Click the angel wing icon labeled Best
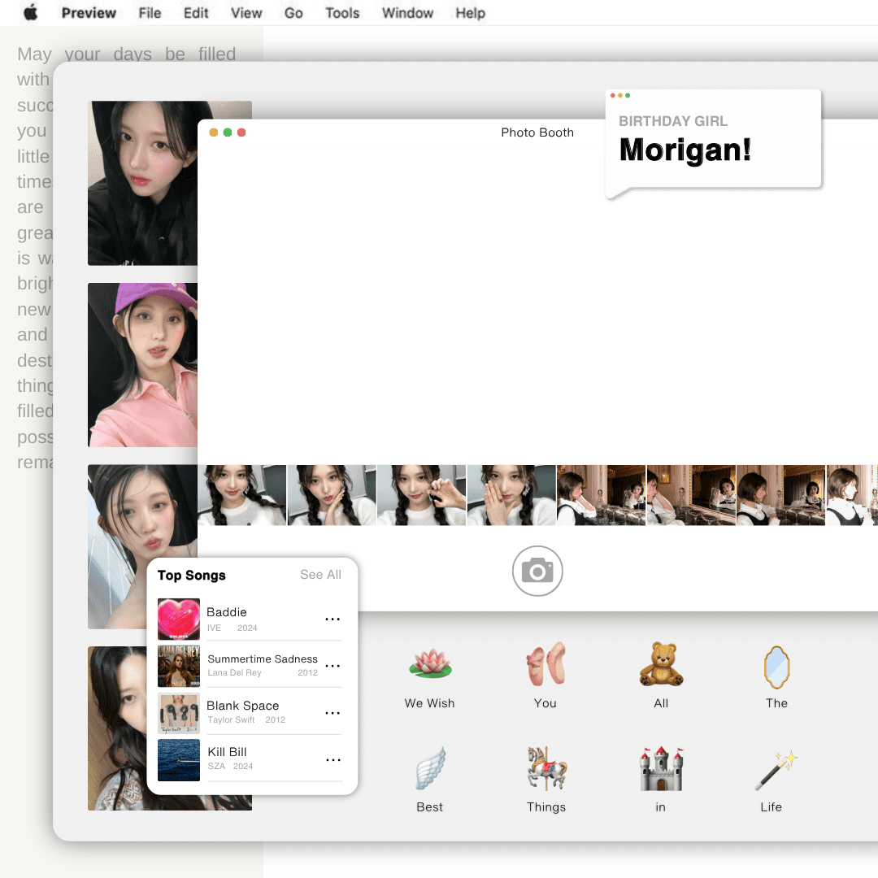 tap(430, 768)
